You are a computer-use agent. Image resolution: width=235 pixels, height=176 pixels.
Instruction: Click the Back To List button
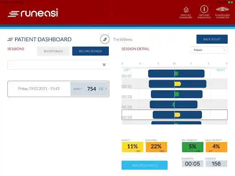tap(212, 39)
